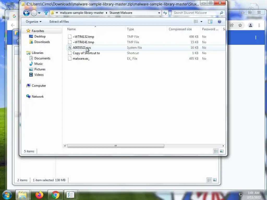Switch to details view in status bar

[216, 151]
